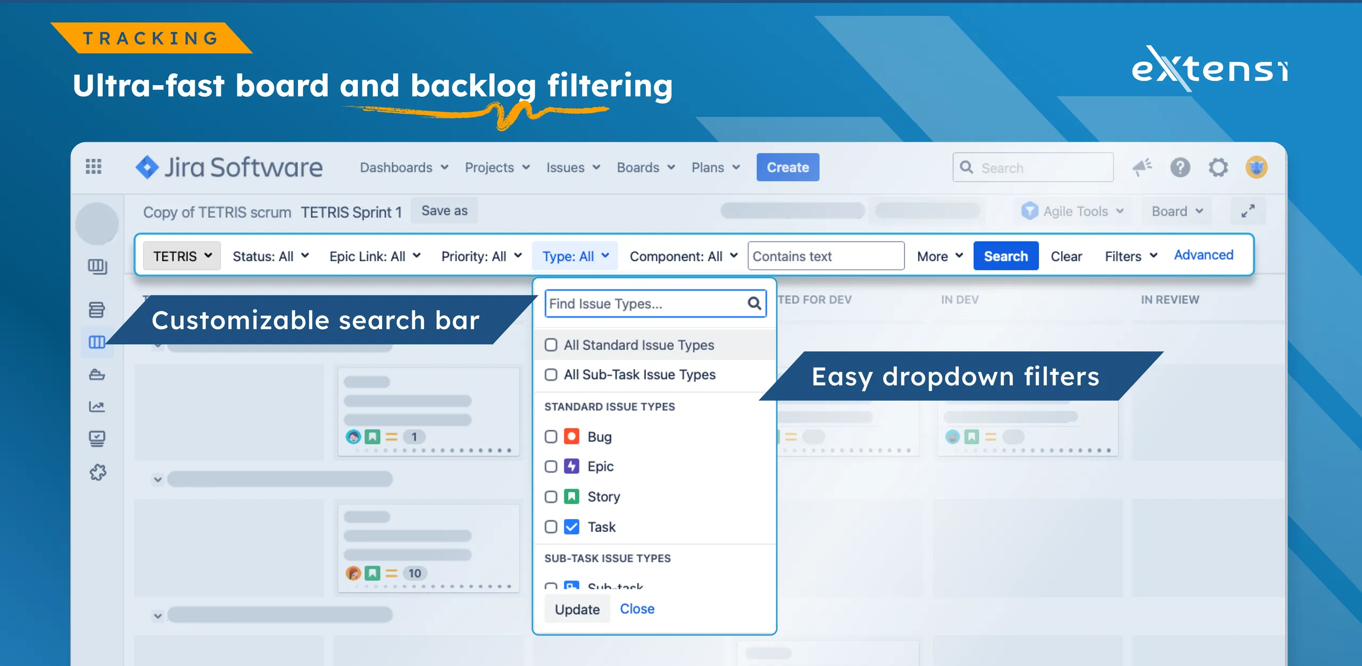Image resolution: width=1362 pixels, height=666 pixels.
Task: Click the project avatar circle in sidebar
Action: tap(97, 223)
